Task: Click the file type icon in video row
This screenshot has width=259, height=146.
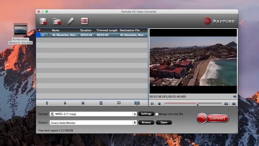Action: (49, 35)
